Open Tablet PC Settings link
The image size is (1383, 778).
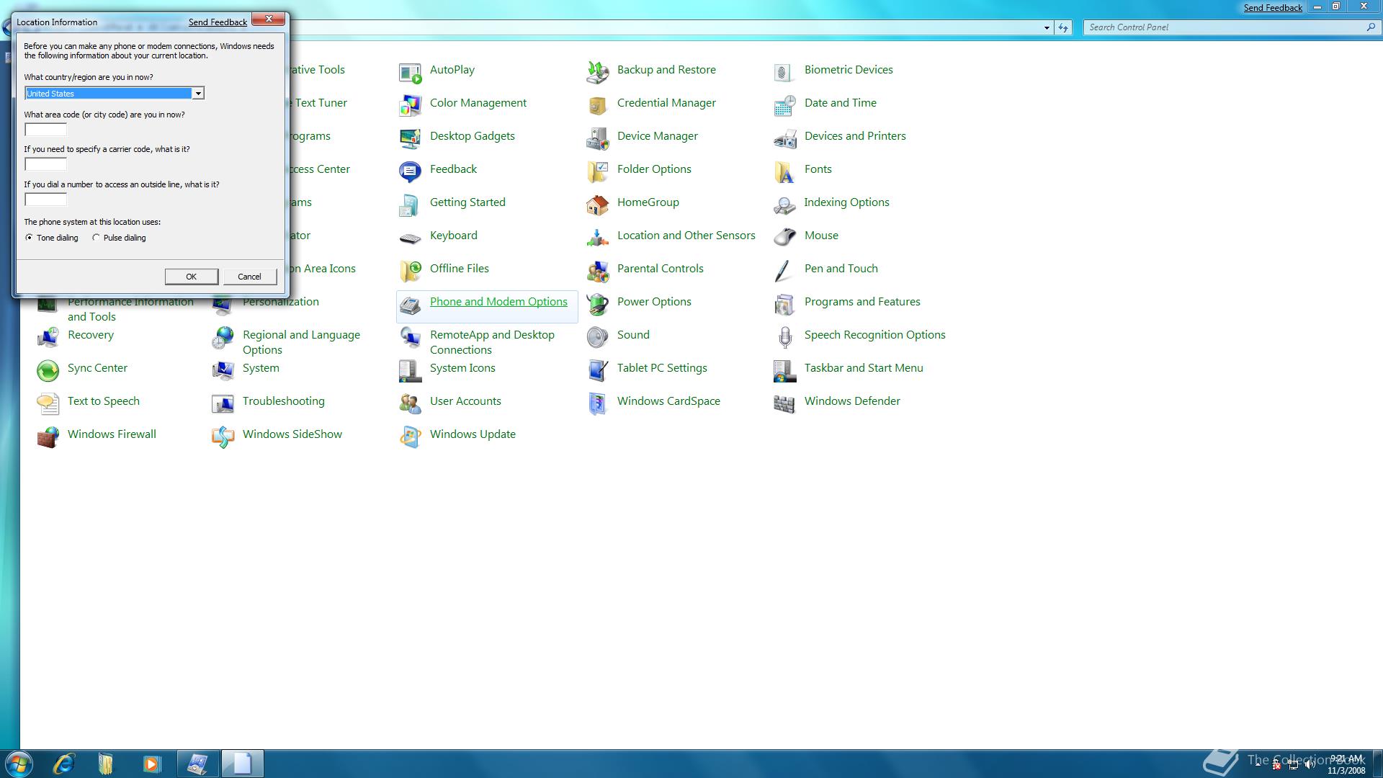pyautogui.click(x=662, y=368)
